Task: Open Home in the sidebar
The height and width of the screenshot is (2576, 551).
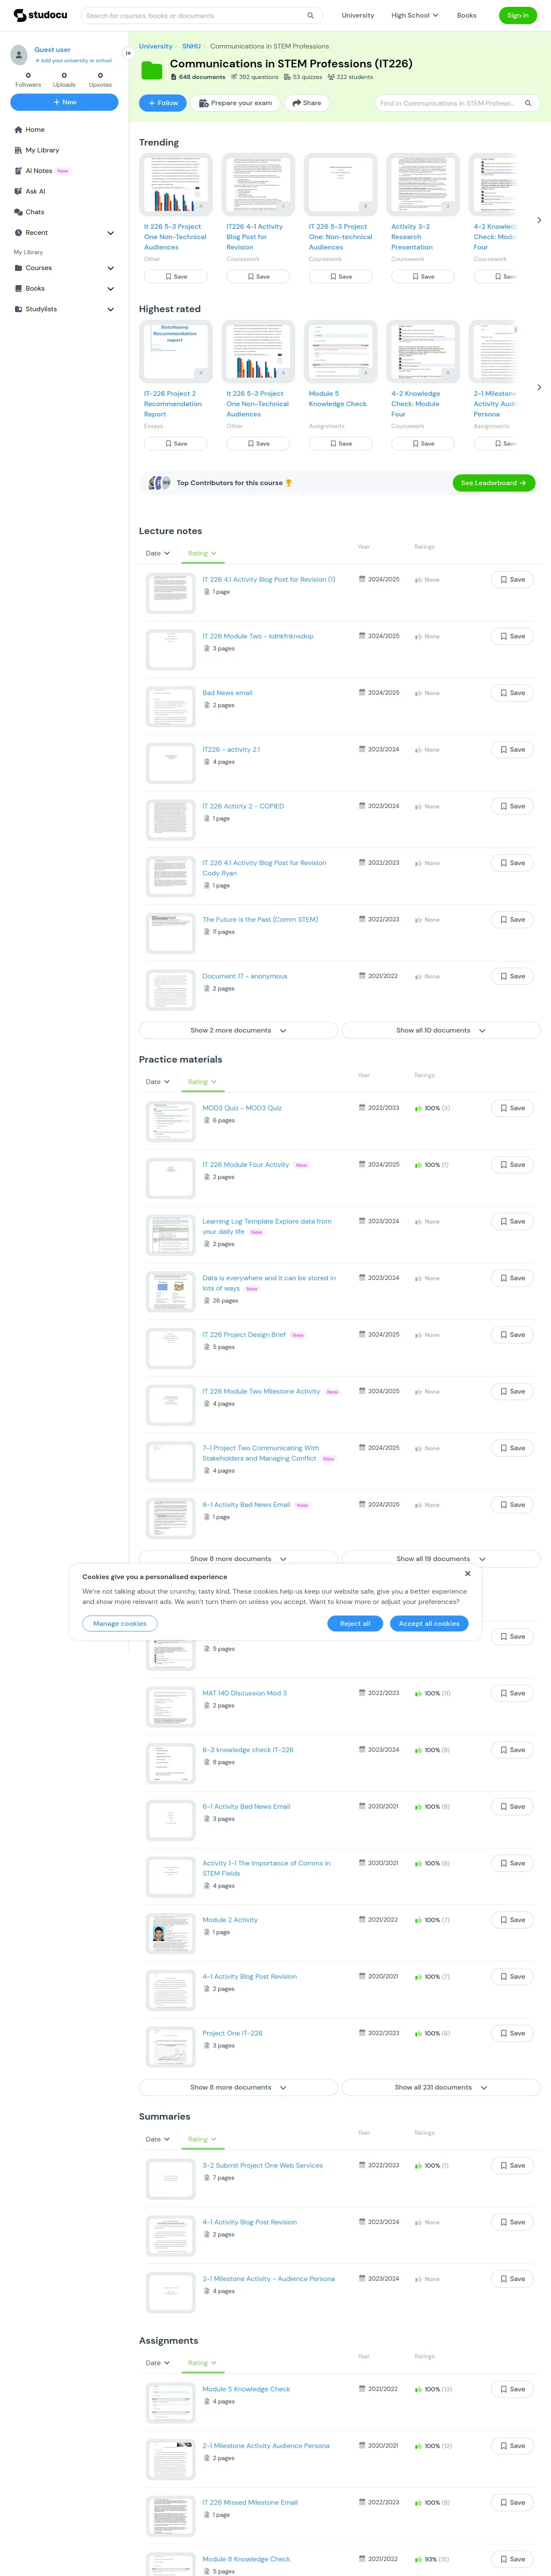Action: [35, 130]
